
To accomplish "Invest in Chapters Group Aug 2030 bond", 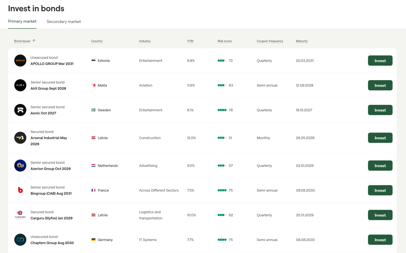I will pos(380,240).
